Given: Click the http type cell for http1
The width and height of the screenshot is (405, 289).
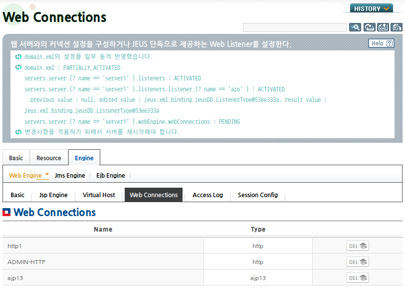Looking at the screenshot, I should point(258,246).
